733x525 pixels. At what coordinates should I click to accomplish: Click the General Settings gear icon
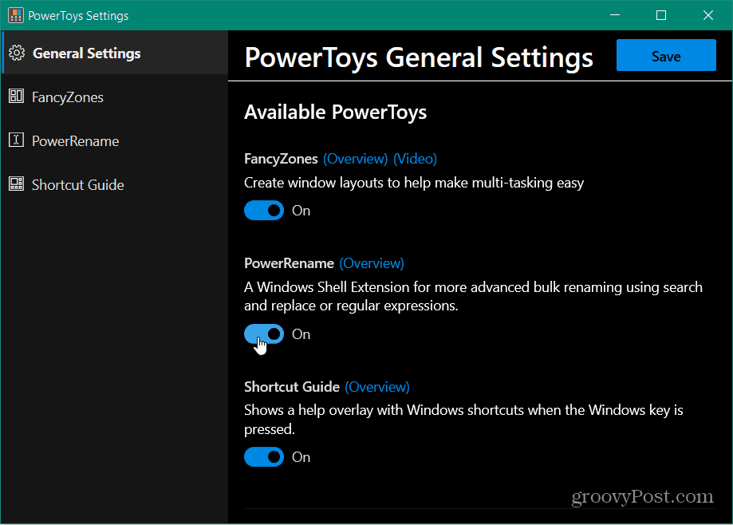coord(17,53)
